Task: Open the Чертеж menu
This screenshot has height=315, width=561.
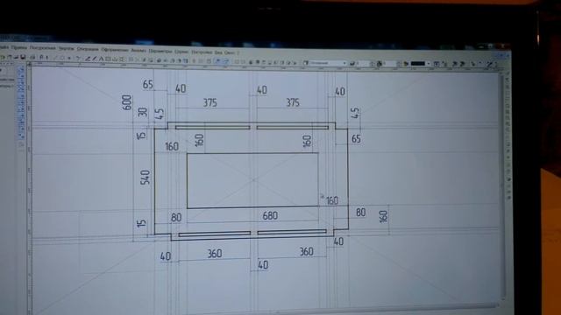Action: point(67,48)
